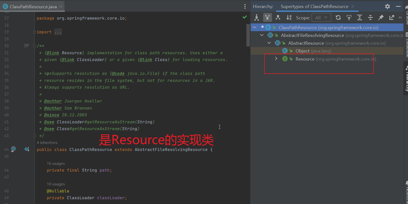408x204 pixels.
Task: Close Supertypes of ClassPathResource tab
Action: coord(353,7)
